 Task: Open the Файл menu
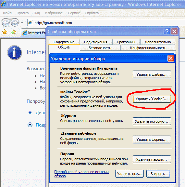point(7,13)
